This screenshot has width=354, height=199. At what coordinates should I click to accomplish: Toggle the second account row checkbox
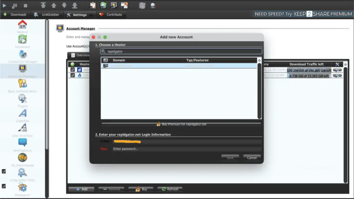[x=73, y=75]
